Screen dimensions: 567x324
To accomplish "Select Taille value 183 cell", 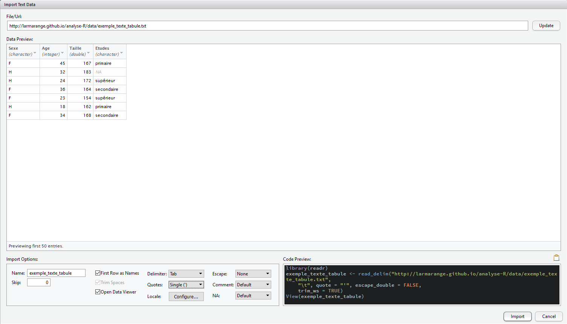I will click(x=80, y=72).
